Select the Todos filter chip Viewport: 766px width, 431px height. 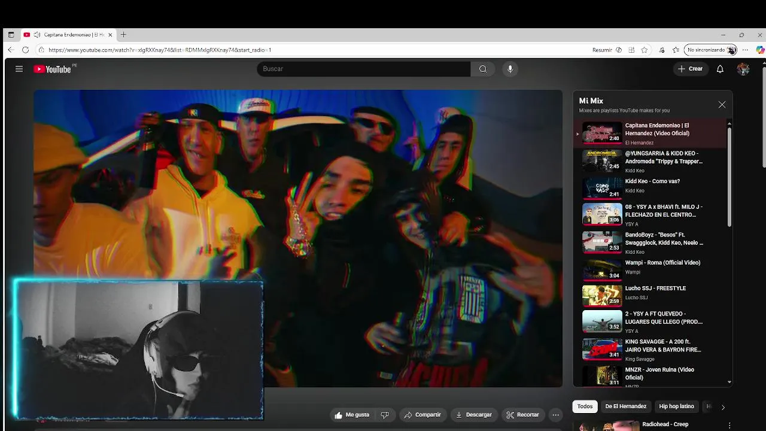pos(585,406)
